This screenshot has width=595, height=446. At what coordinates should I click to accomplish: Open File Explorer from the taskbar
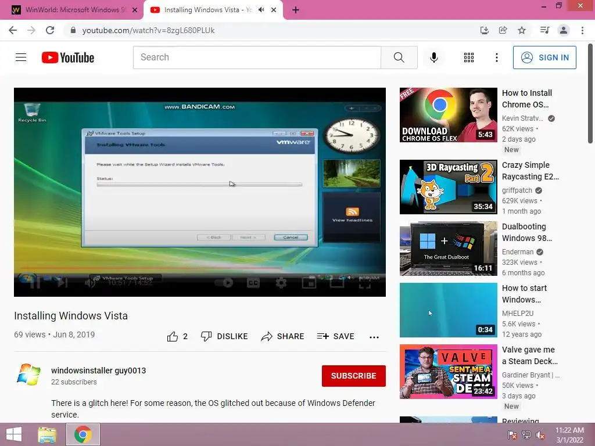click(47, 434)
